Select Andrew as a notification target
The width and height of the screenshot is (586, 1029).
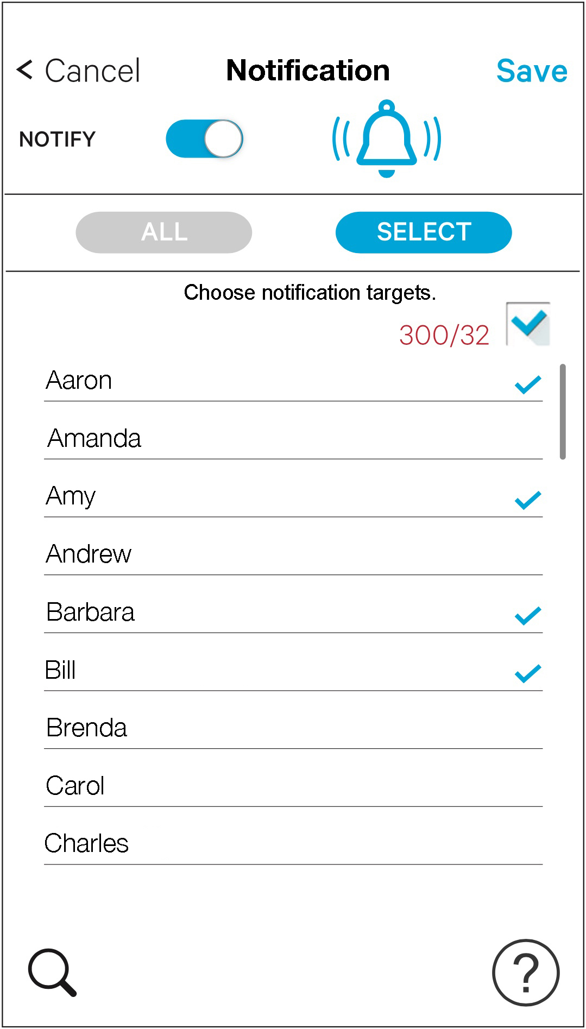89,554
